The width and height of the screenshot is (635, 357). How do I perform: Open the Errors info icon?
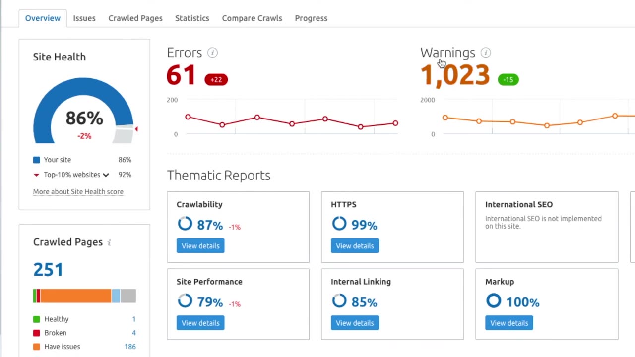pos(212,53)
